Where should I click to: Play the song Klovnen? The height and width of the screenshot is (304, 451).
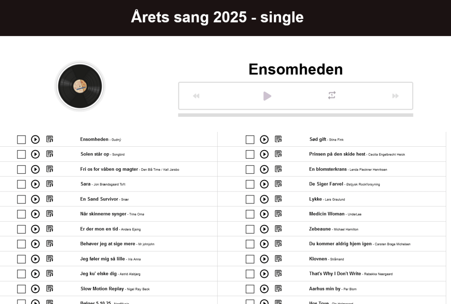tap(264, 259)
